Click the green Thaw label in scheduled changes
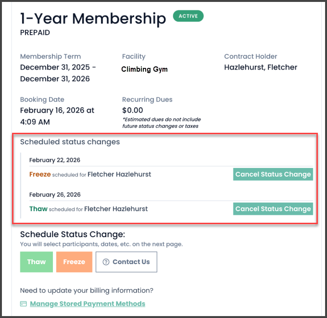The image size is (327, 318). [x=38, y=209]
